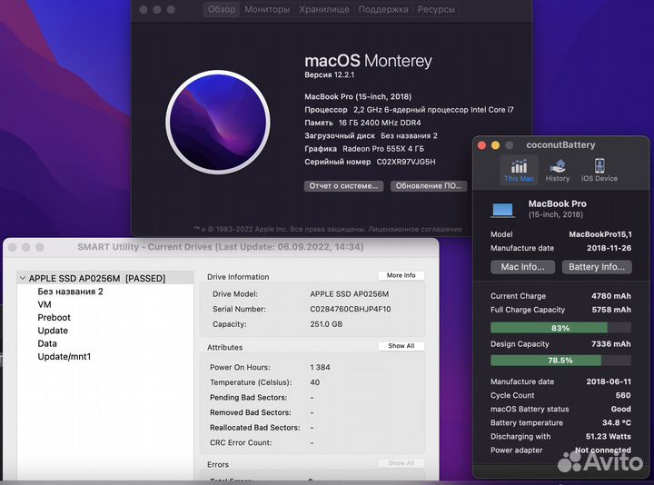
Task: Click the Версия 12.2.1 text
Action: tap(329, 75)
